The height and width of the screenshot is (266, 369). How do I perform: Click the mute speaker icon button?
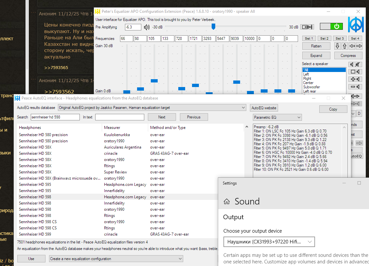pos(355,64)
